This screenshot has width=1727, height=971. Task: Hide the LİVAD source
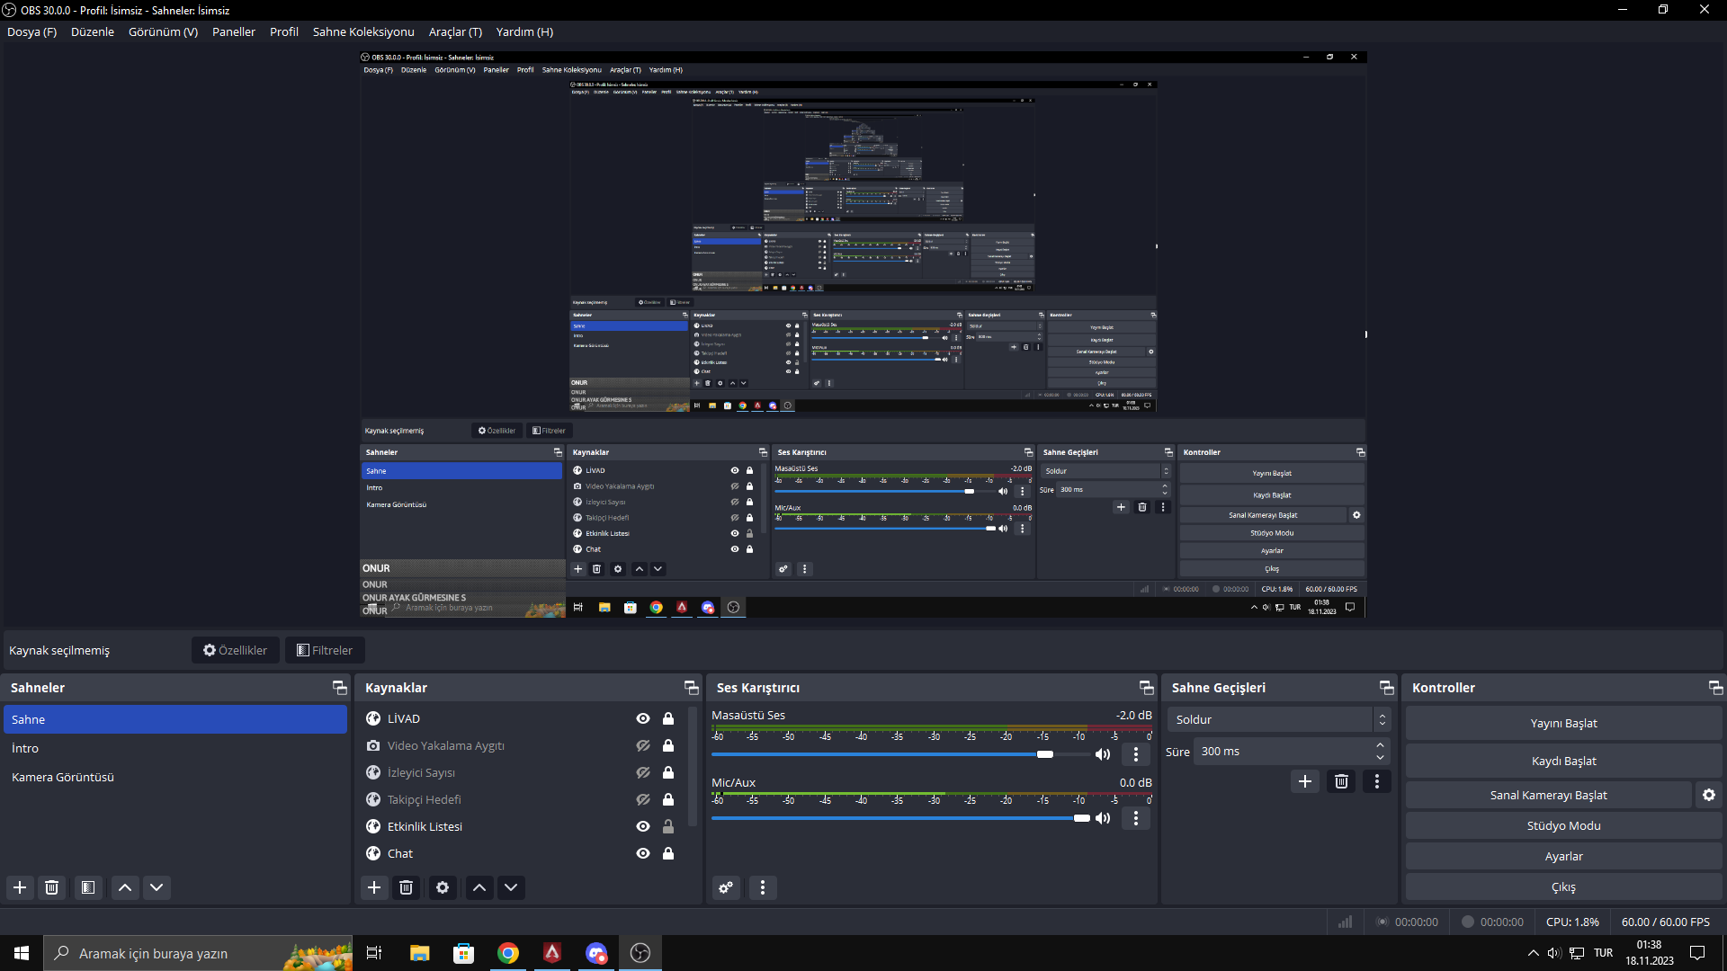point(643,718)
